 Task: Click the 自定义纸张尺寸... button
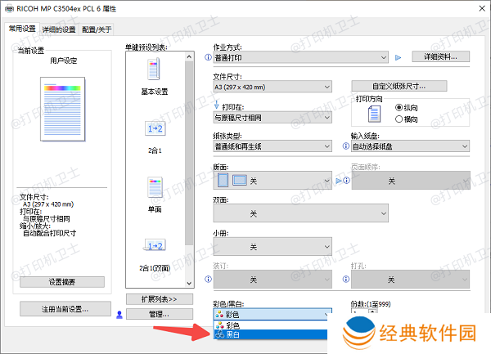pyautogui.click(x=399, y=86)
